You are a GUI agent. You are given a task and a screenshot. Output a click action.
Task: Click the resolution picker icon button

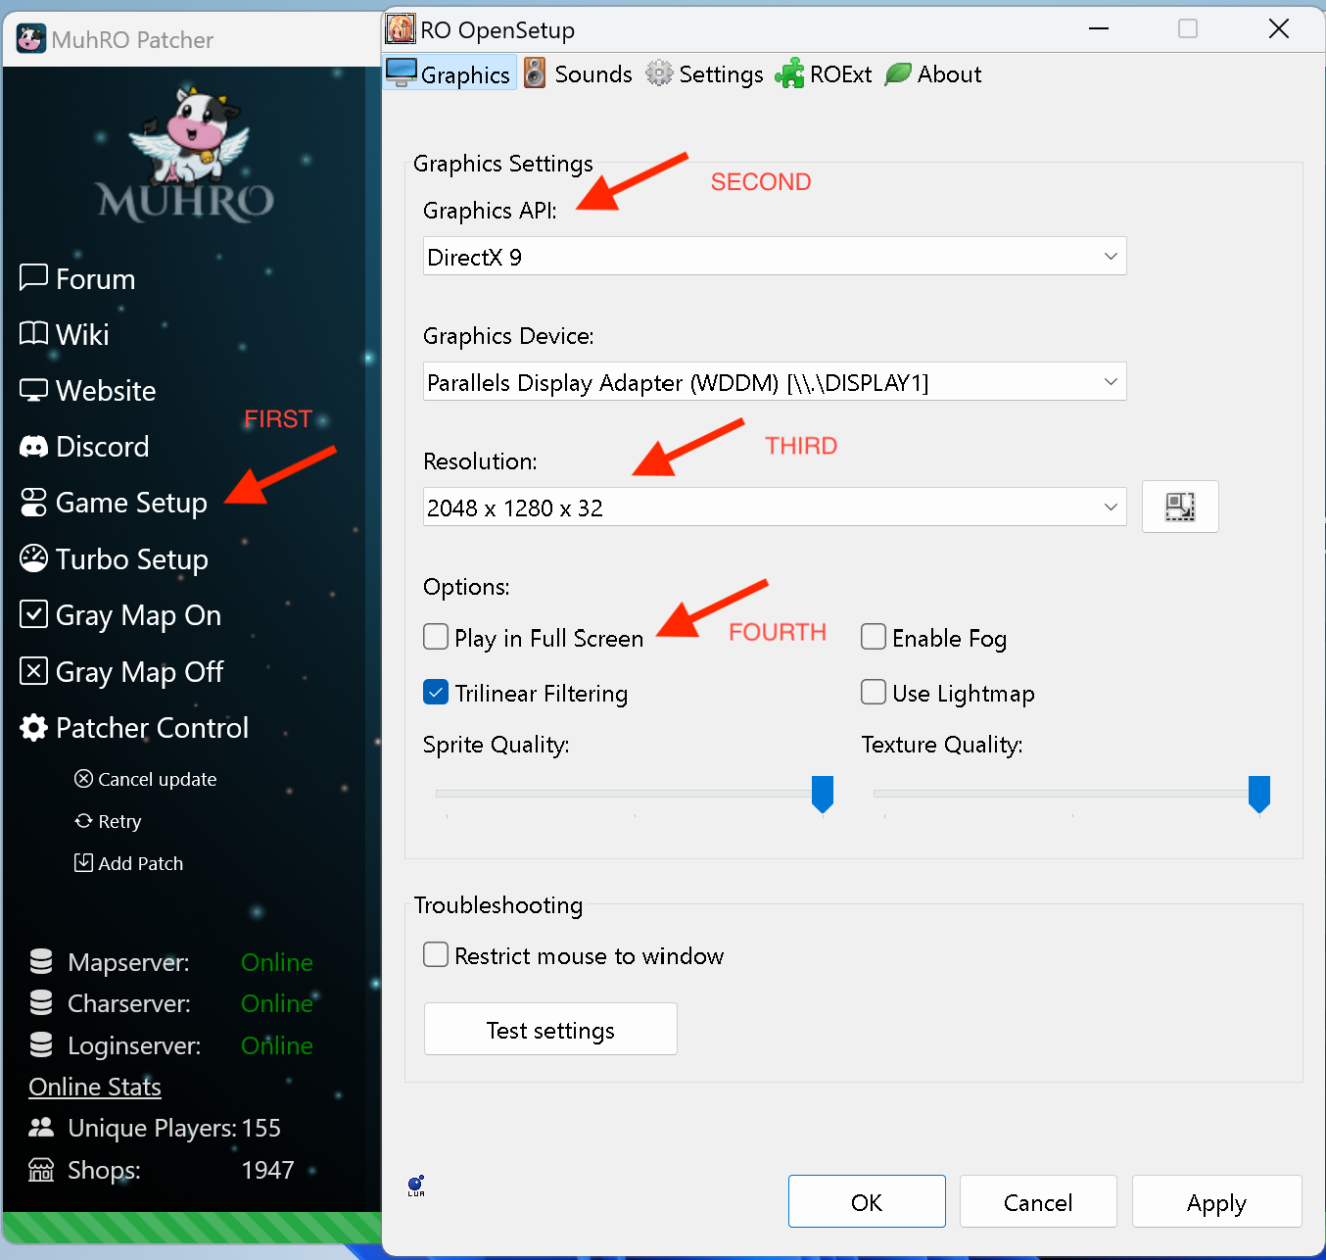[x=1179, y=507]
